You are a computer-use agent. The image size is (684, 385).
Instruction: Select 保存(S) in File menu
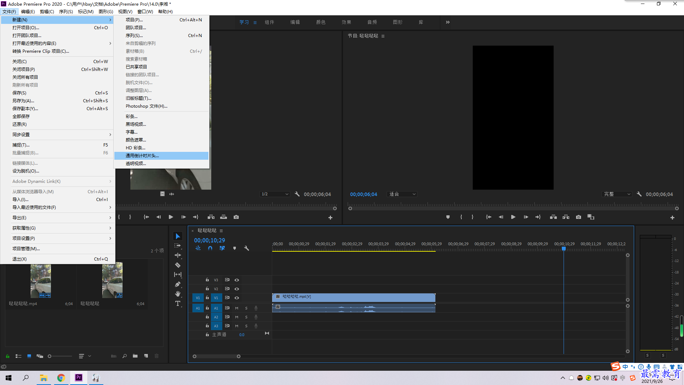coord(58,93)
